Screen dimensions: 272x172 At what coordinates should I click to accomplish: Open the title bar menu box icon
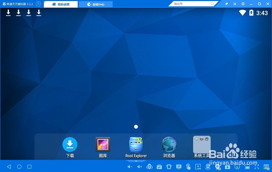click(x=243, y=4)
